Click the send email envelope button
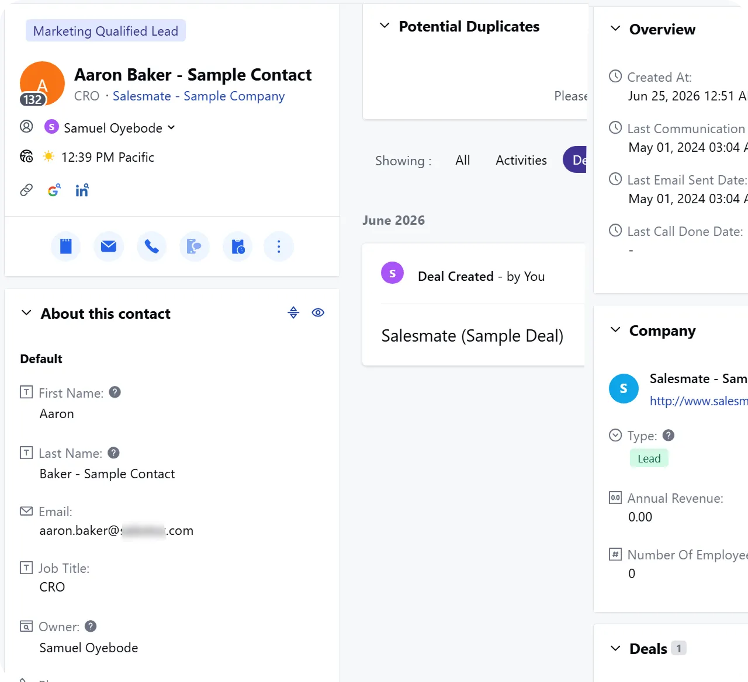 [109, 247]
